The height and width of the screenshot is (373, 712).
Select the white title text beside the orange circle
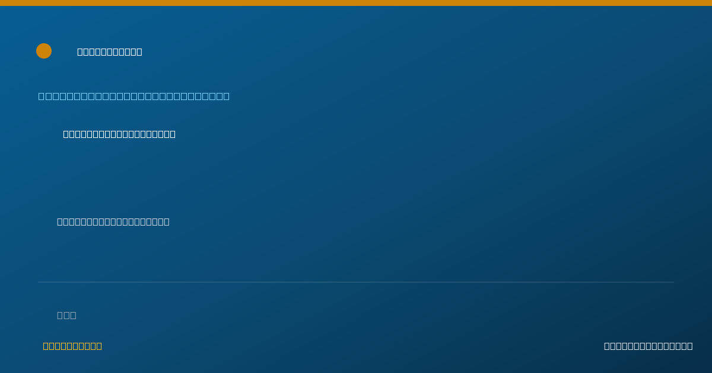(110, 52)
